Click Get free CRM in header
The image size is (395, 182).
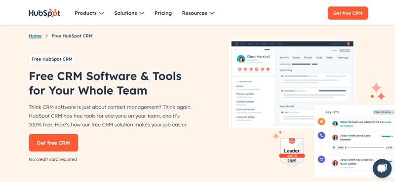(348, 13)
